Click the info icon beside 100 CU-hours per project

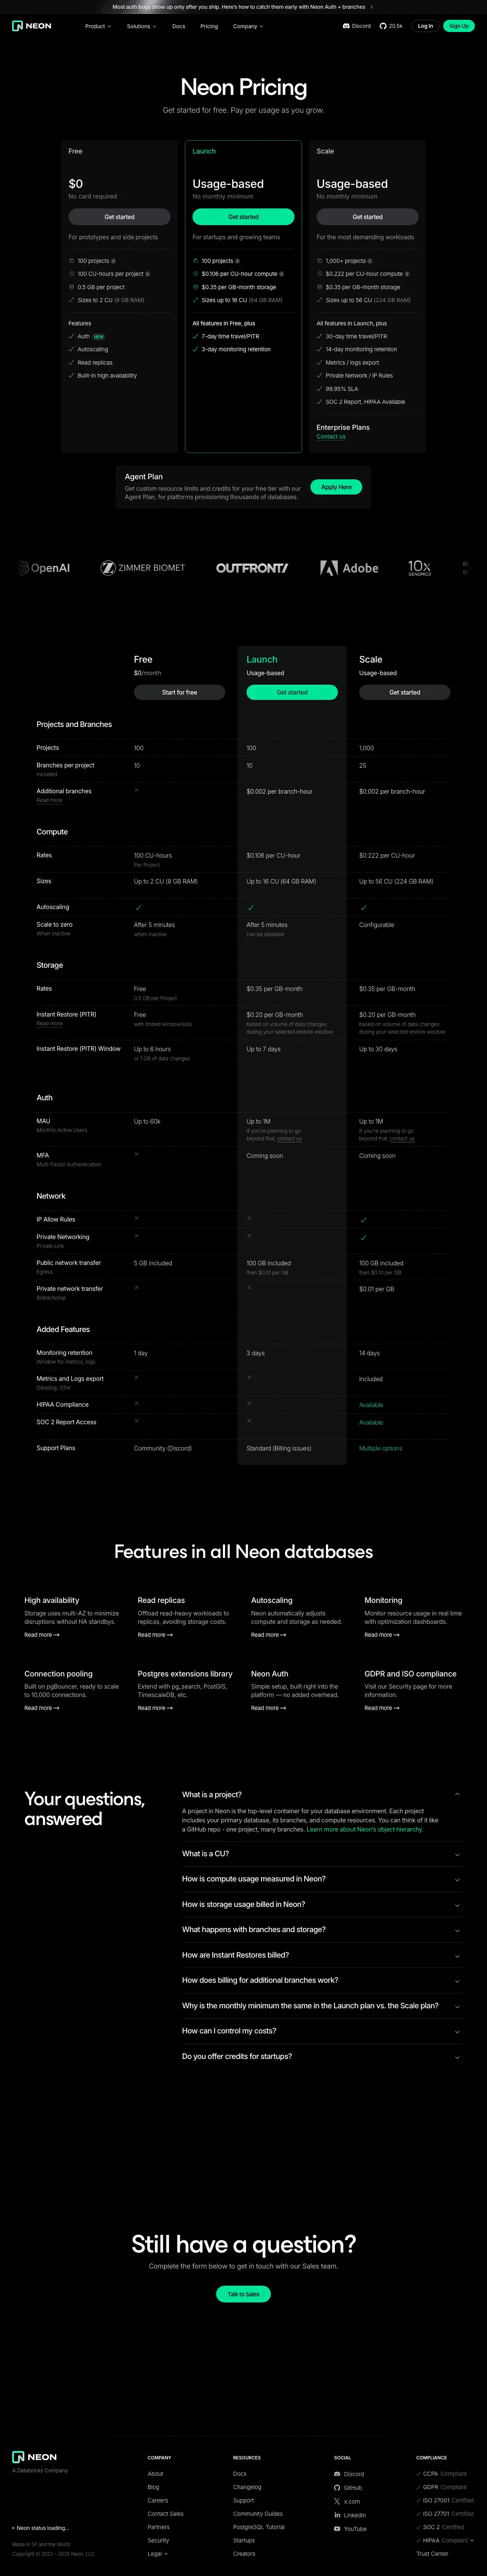click(148, 274)
